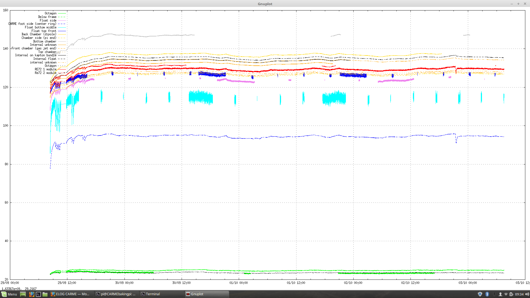Click the Wi-Fi signal icon in the tray
Screen dimensions: 530x298
(x=506, y=294)
